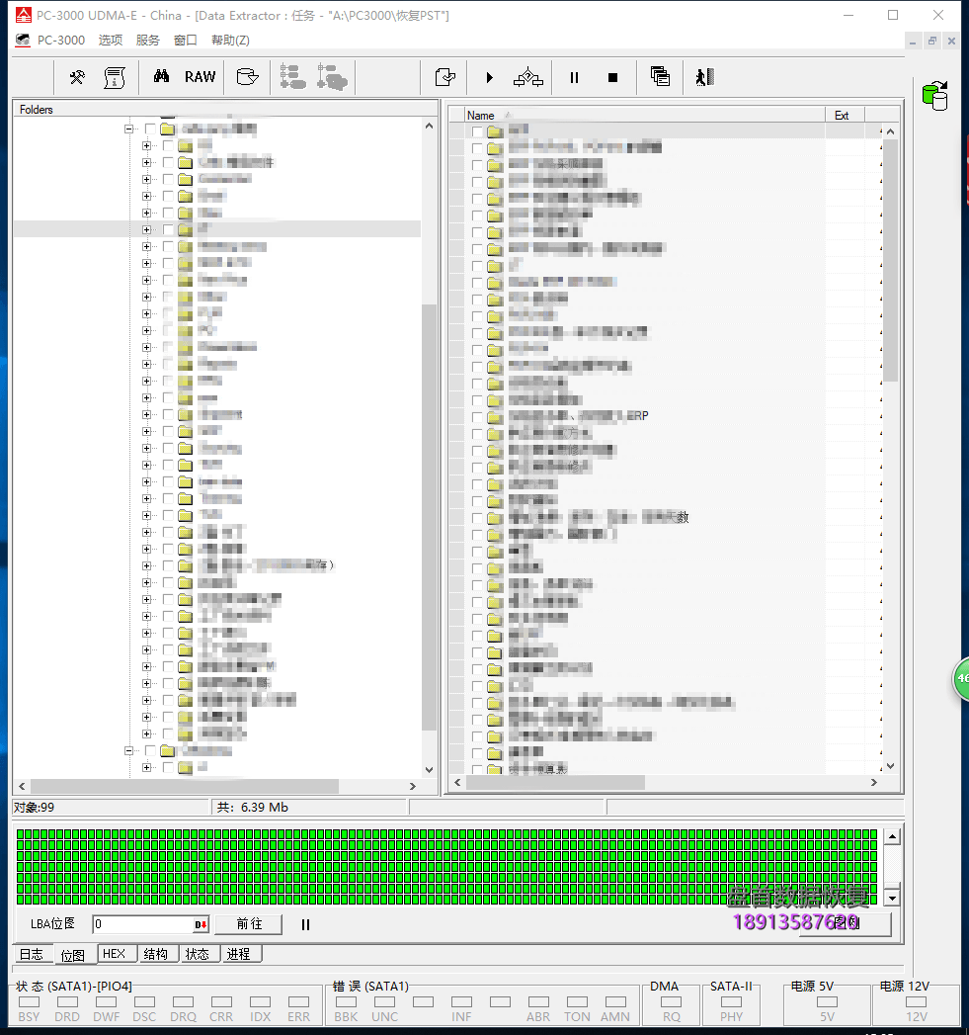Pause the task from the toolbar
The width and height of the screenshot is (969, 1035).
coord(574,78)
